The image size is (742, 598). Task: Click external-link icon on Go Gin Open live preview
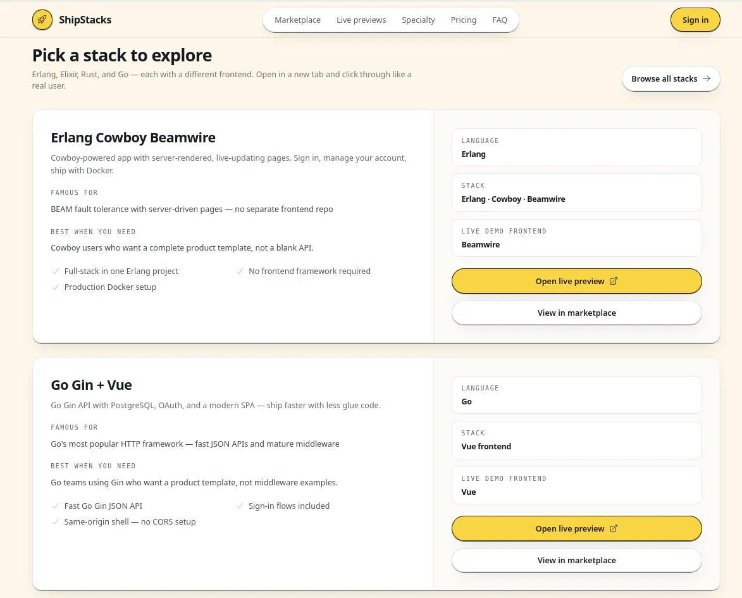pyautogui.click(x=614, y=528)
